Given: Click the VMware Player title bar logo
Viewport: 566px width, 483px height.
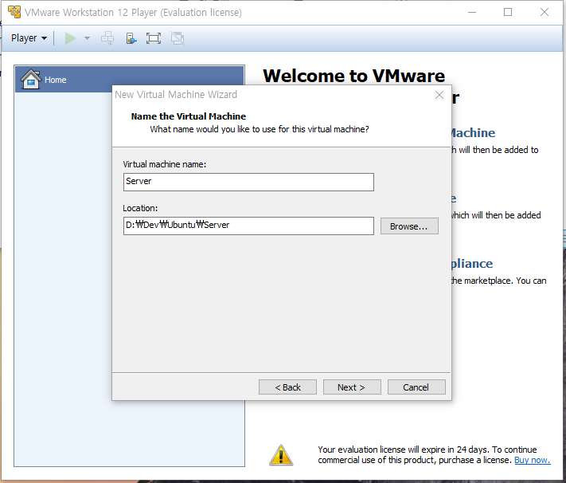Looking at the screenshot, I should [x=14, y=12].
